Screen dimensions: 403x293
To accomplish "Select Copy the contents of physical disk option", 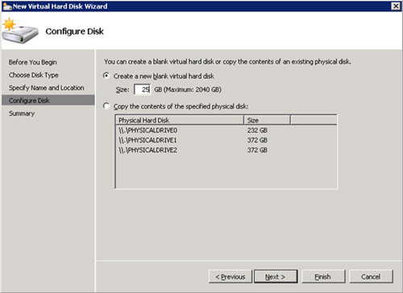I will pos(106,106).
